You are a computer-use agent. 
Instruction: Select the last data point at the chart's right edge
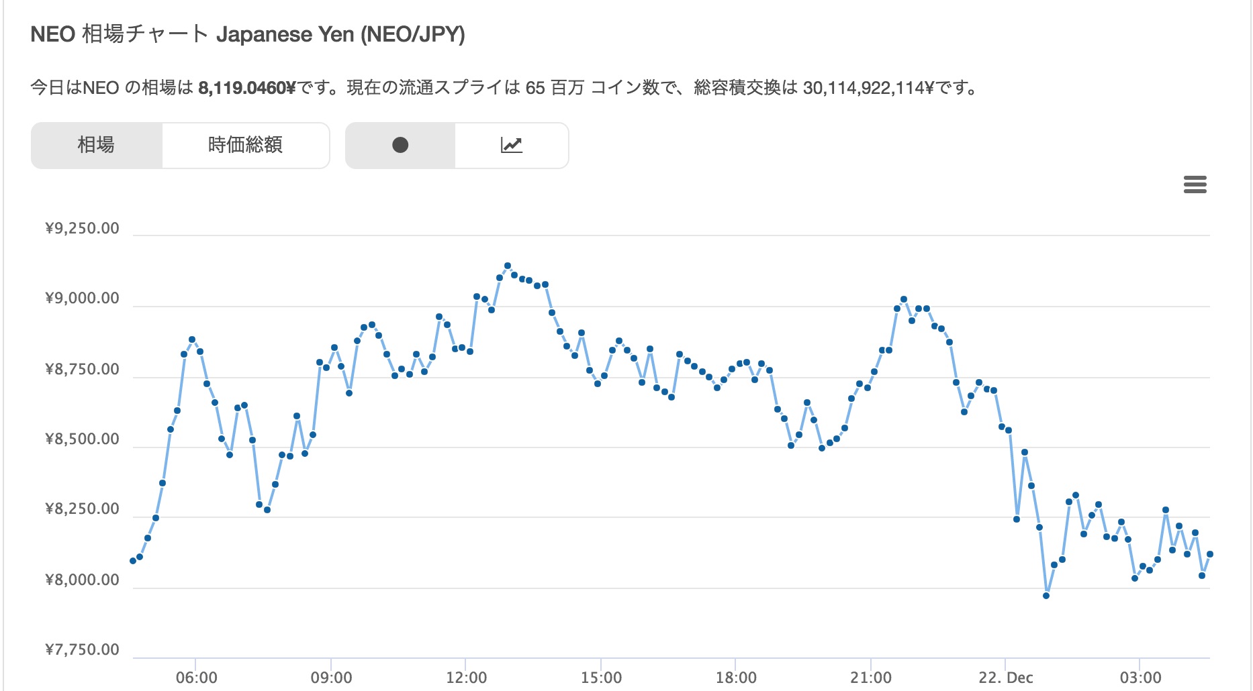pos(1210,554)
